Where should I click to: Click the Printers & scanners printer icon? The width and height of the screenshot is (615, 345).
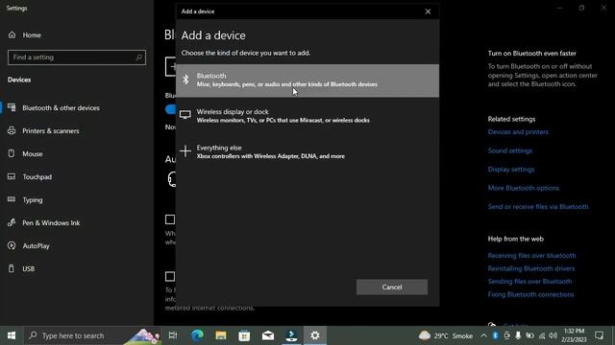12,130
